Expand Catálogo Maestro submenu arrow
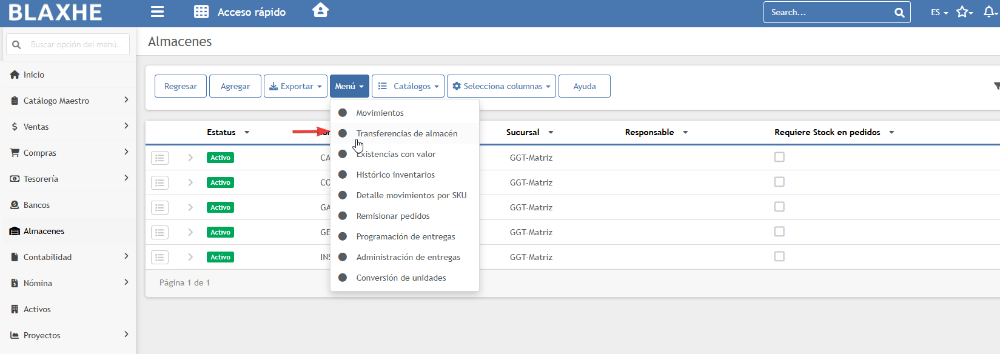 pos(126,99)
